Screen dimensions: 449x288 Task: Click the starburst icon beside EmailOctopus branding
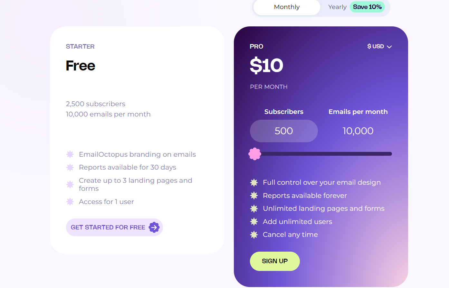tap(70, 154)
